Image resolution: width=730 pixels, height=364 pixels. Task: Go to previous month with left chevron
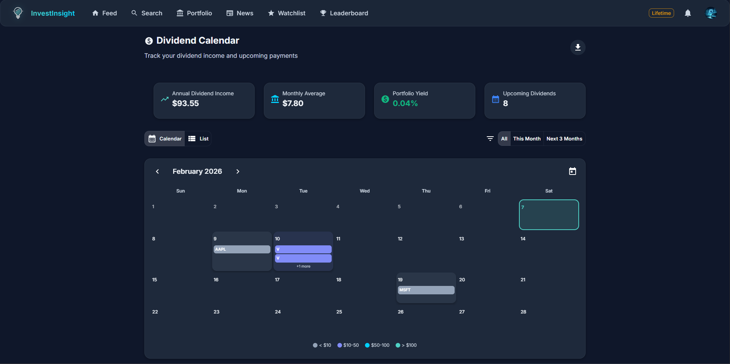(157, 171)
